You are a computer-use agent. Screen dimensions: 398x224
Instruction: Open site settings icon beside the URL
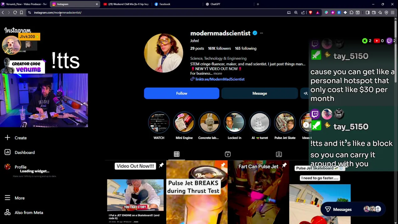[29, 12]
